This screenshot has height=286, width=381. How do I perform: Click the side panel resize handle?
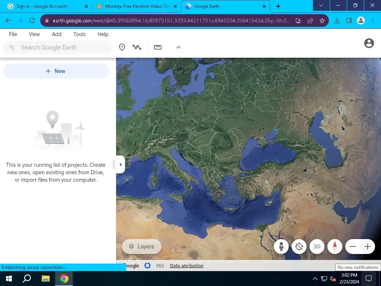pos(114,165)
